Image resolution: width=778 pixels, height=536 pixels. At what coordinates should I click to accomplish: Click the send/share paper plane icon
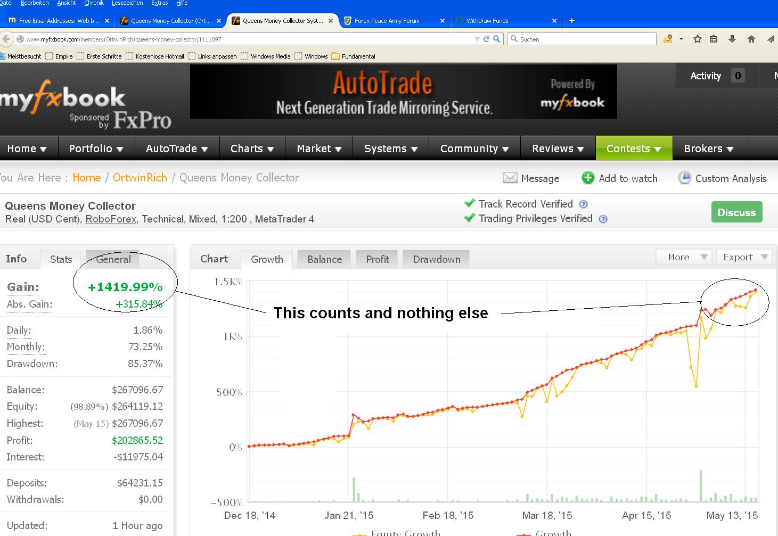coord(771,39)
